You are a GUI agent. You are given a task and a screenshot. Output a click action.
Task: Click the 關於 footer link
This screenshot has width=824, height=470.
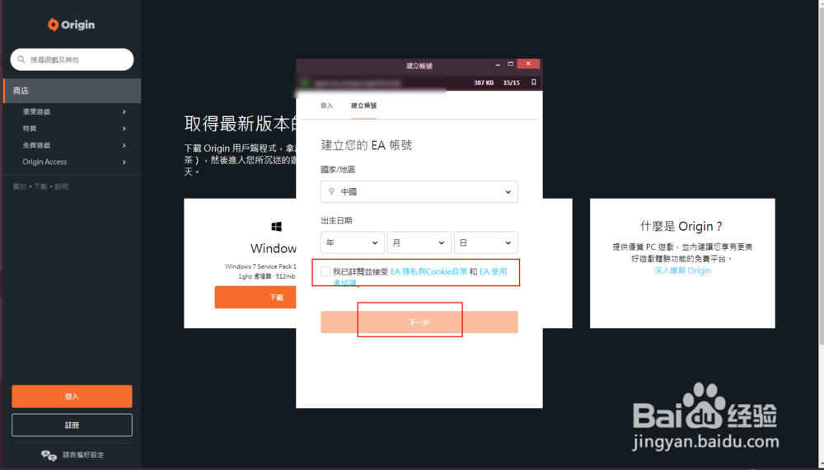click(20, 186)
